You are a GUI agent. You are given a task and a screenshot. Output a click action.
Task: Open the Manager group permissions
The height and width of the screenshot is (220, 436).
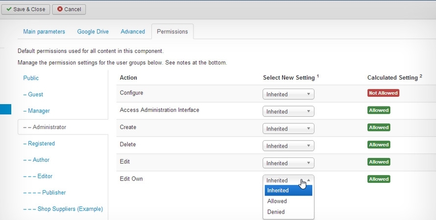[36, 110]
